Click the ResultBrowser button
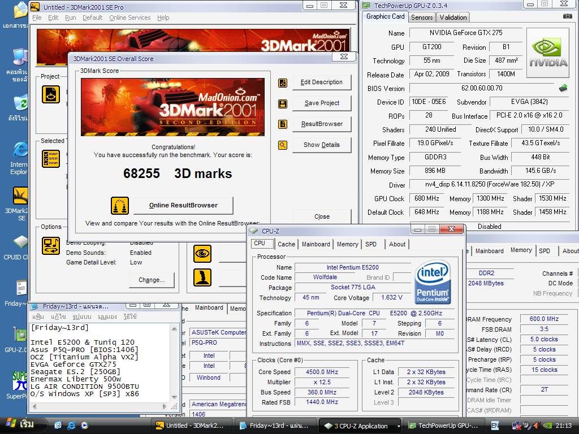Screen dimensions: 579x434 (x=322, y=124)
